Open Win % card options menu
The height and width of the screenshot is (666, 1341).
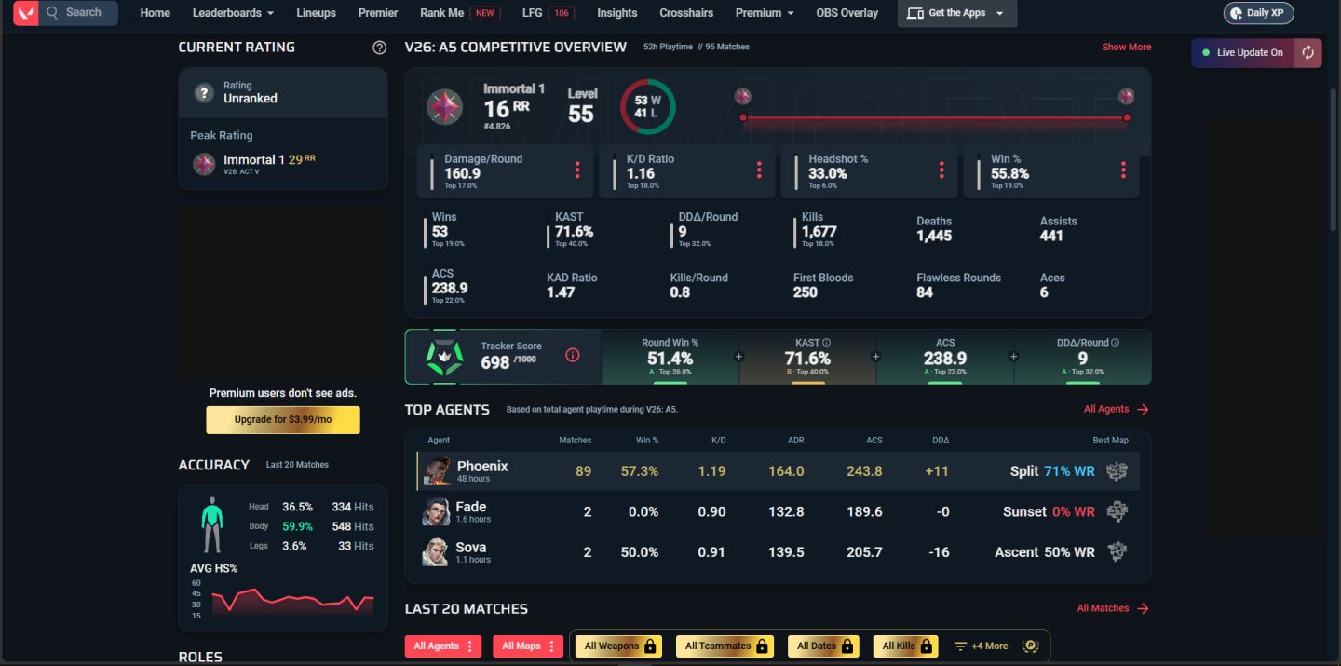coord(1123,170)
